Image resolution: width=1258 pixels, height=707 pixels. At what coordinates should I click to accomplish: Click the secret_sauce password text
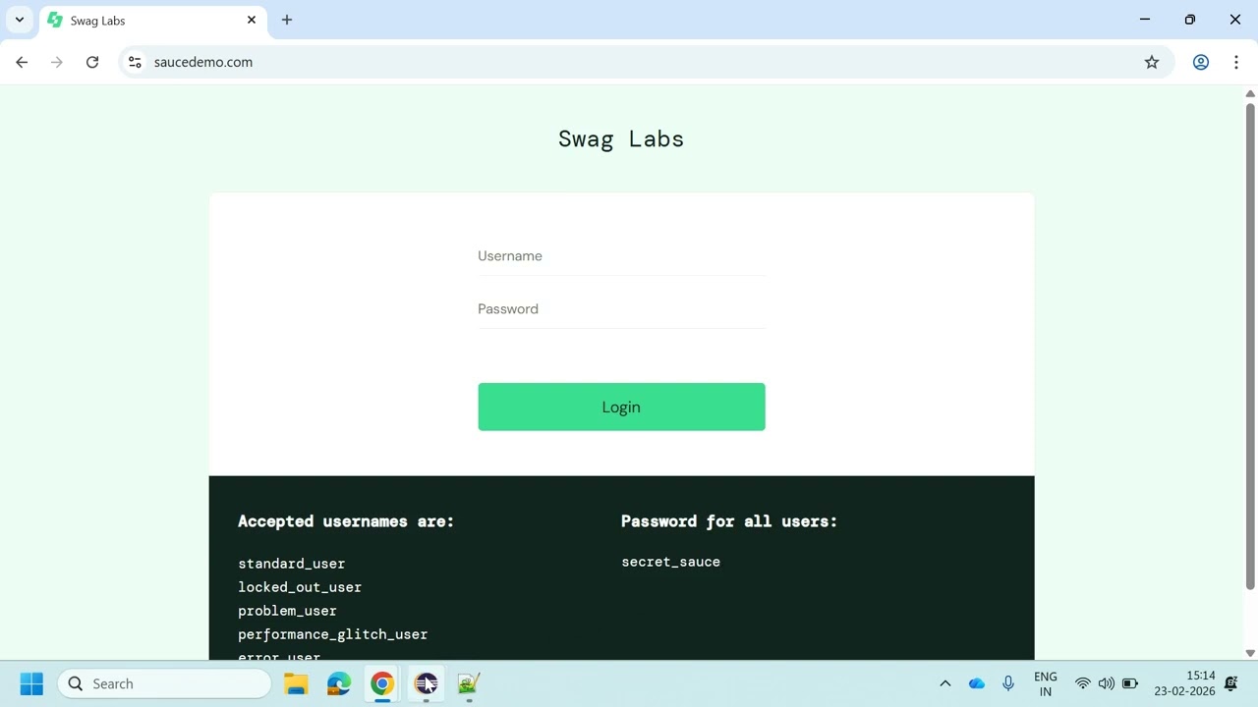[x=670, y=562]
